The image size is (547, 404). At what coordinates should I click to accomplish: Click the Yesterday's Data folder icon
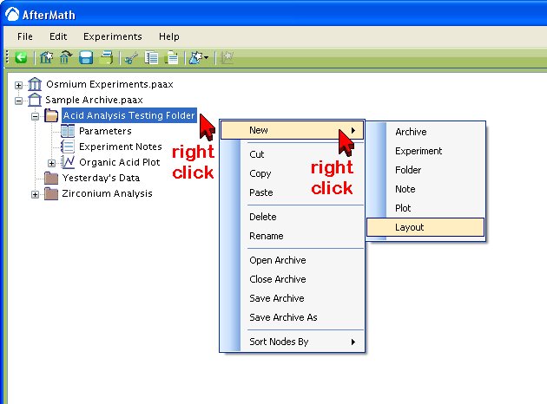click(51, 178)
